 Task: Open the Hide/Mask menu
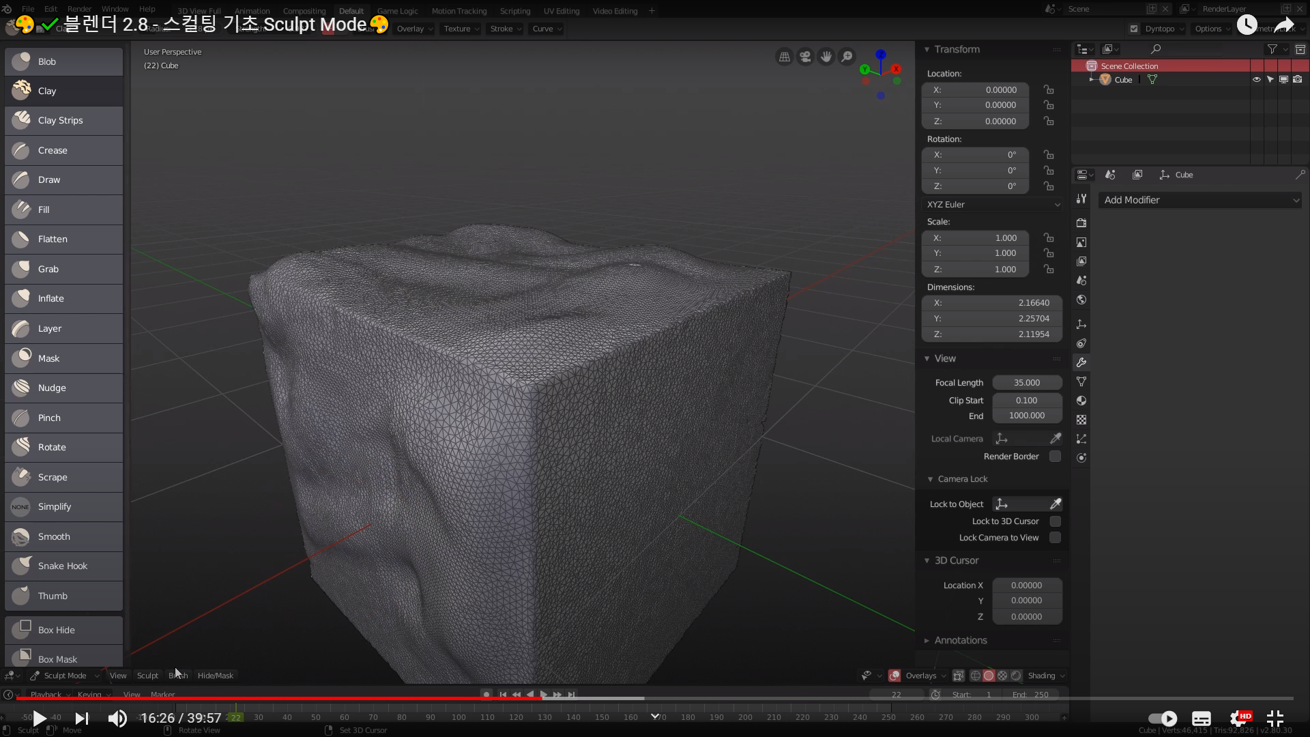pos(215,676)
